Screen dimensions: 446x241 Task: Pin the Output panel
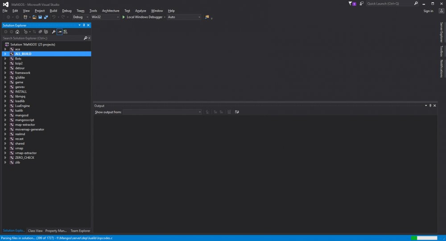pyautogui.click(x=430, y=105)
